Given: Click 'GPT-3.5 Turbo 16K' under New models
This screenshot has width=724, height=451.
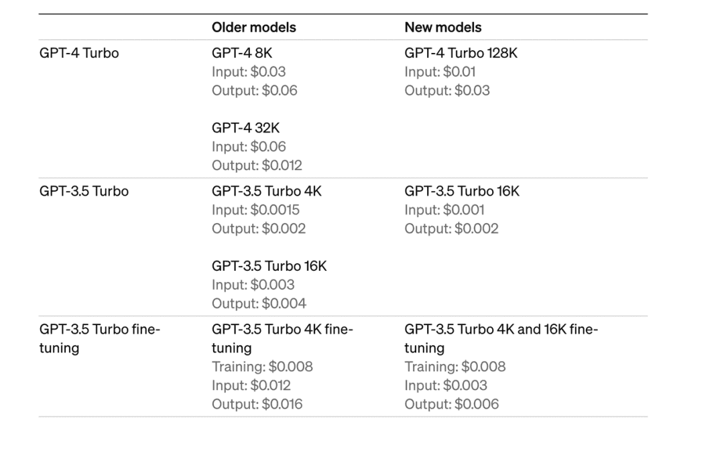Looking at the screenshot, I should (462, 191).
